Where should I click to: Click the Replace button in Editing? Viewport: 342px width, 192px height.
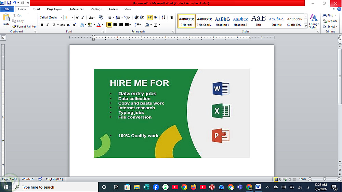tap(330, 21)
